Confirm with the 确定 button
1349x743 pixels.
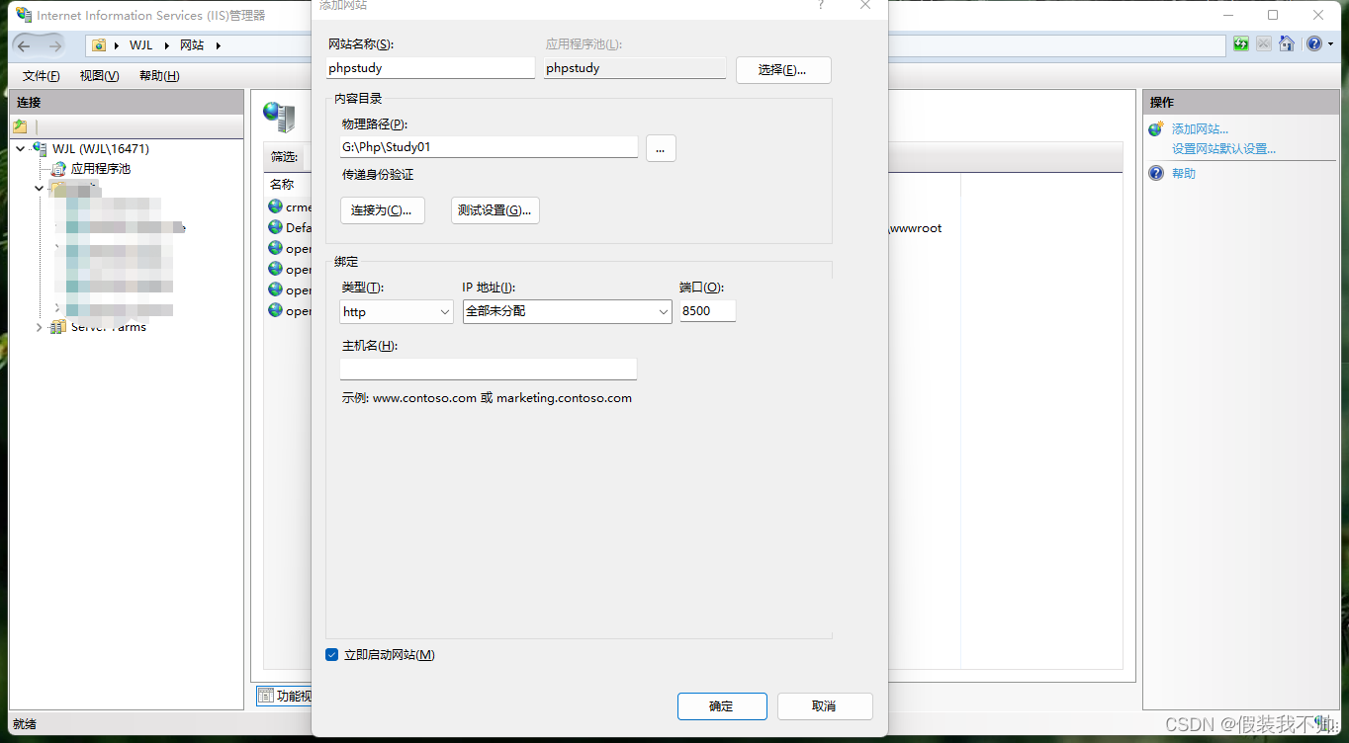[x=722, y=706]
